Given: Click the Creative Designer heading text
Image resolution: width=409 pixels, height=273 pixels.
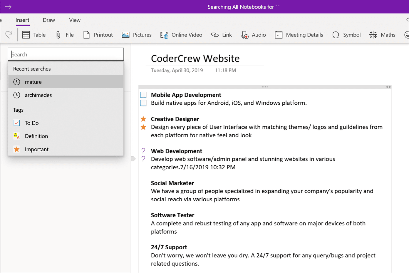Looking at the screenshot, I should pos(175,119).
